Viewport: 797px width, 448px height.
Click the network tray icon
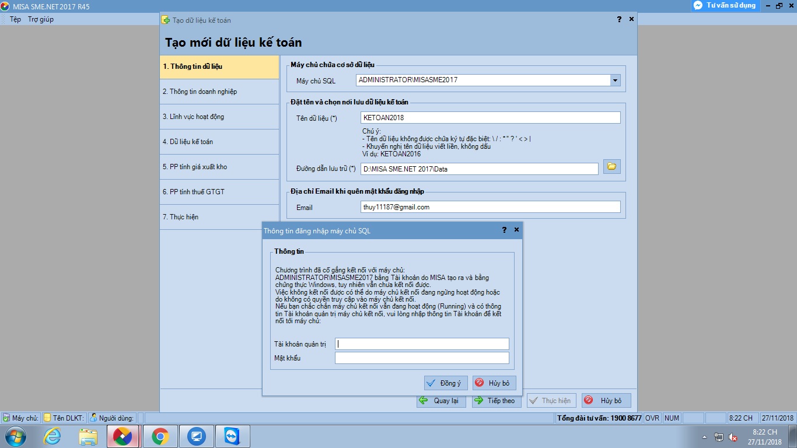719,437
